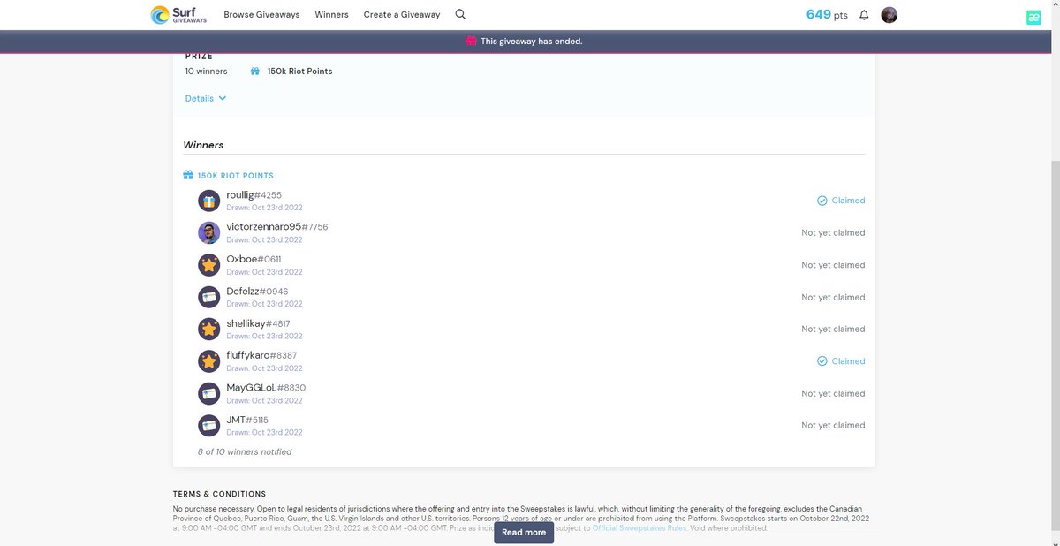
Task: Click the 150k Riot Points prize text
Action: click(x=299, y=72)
